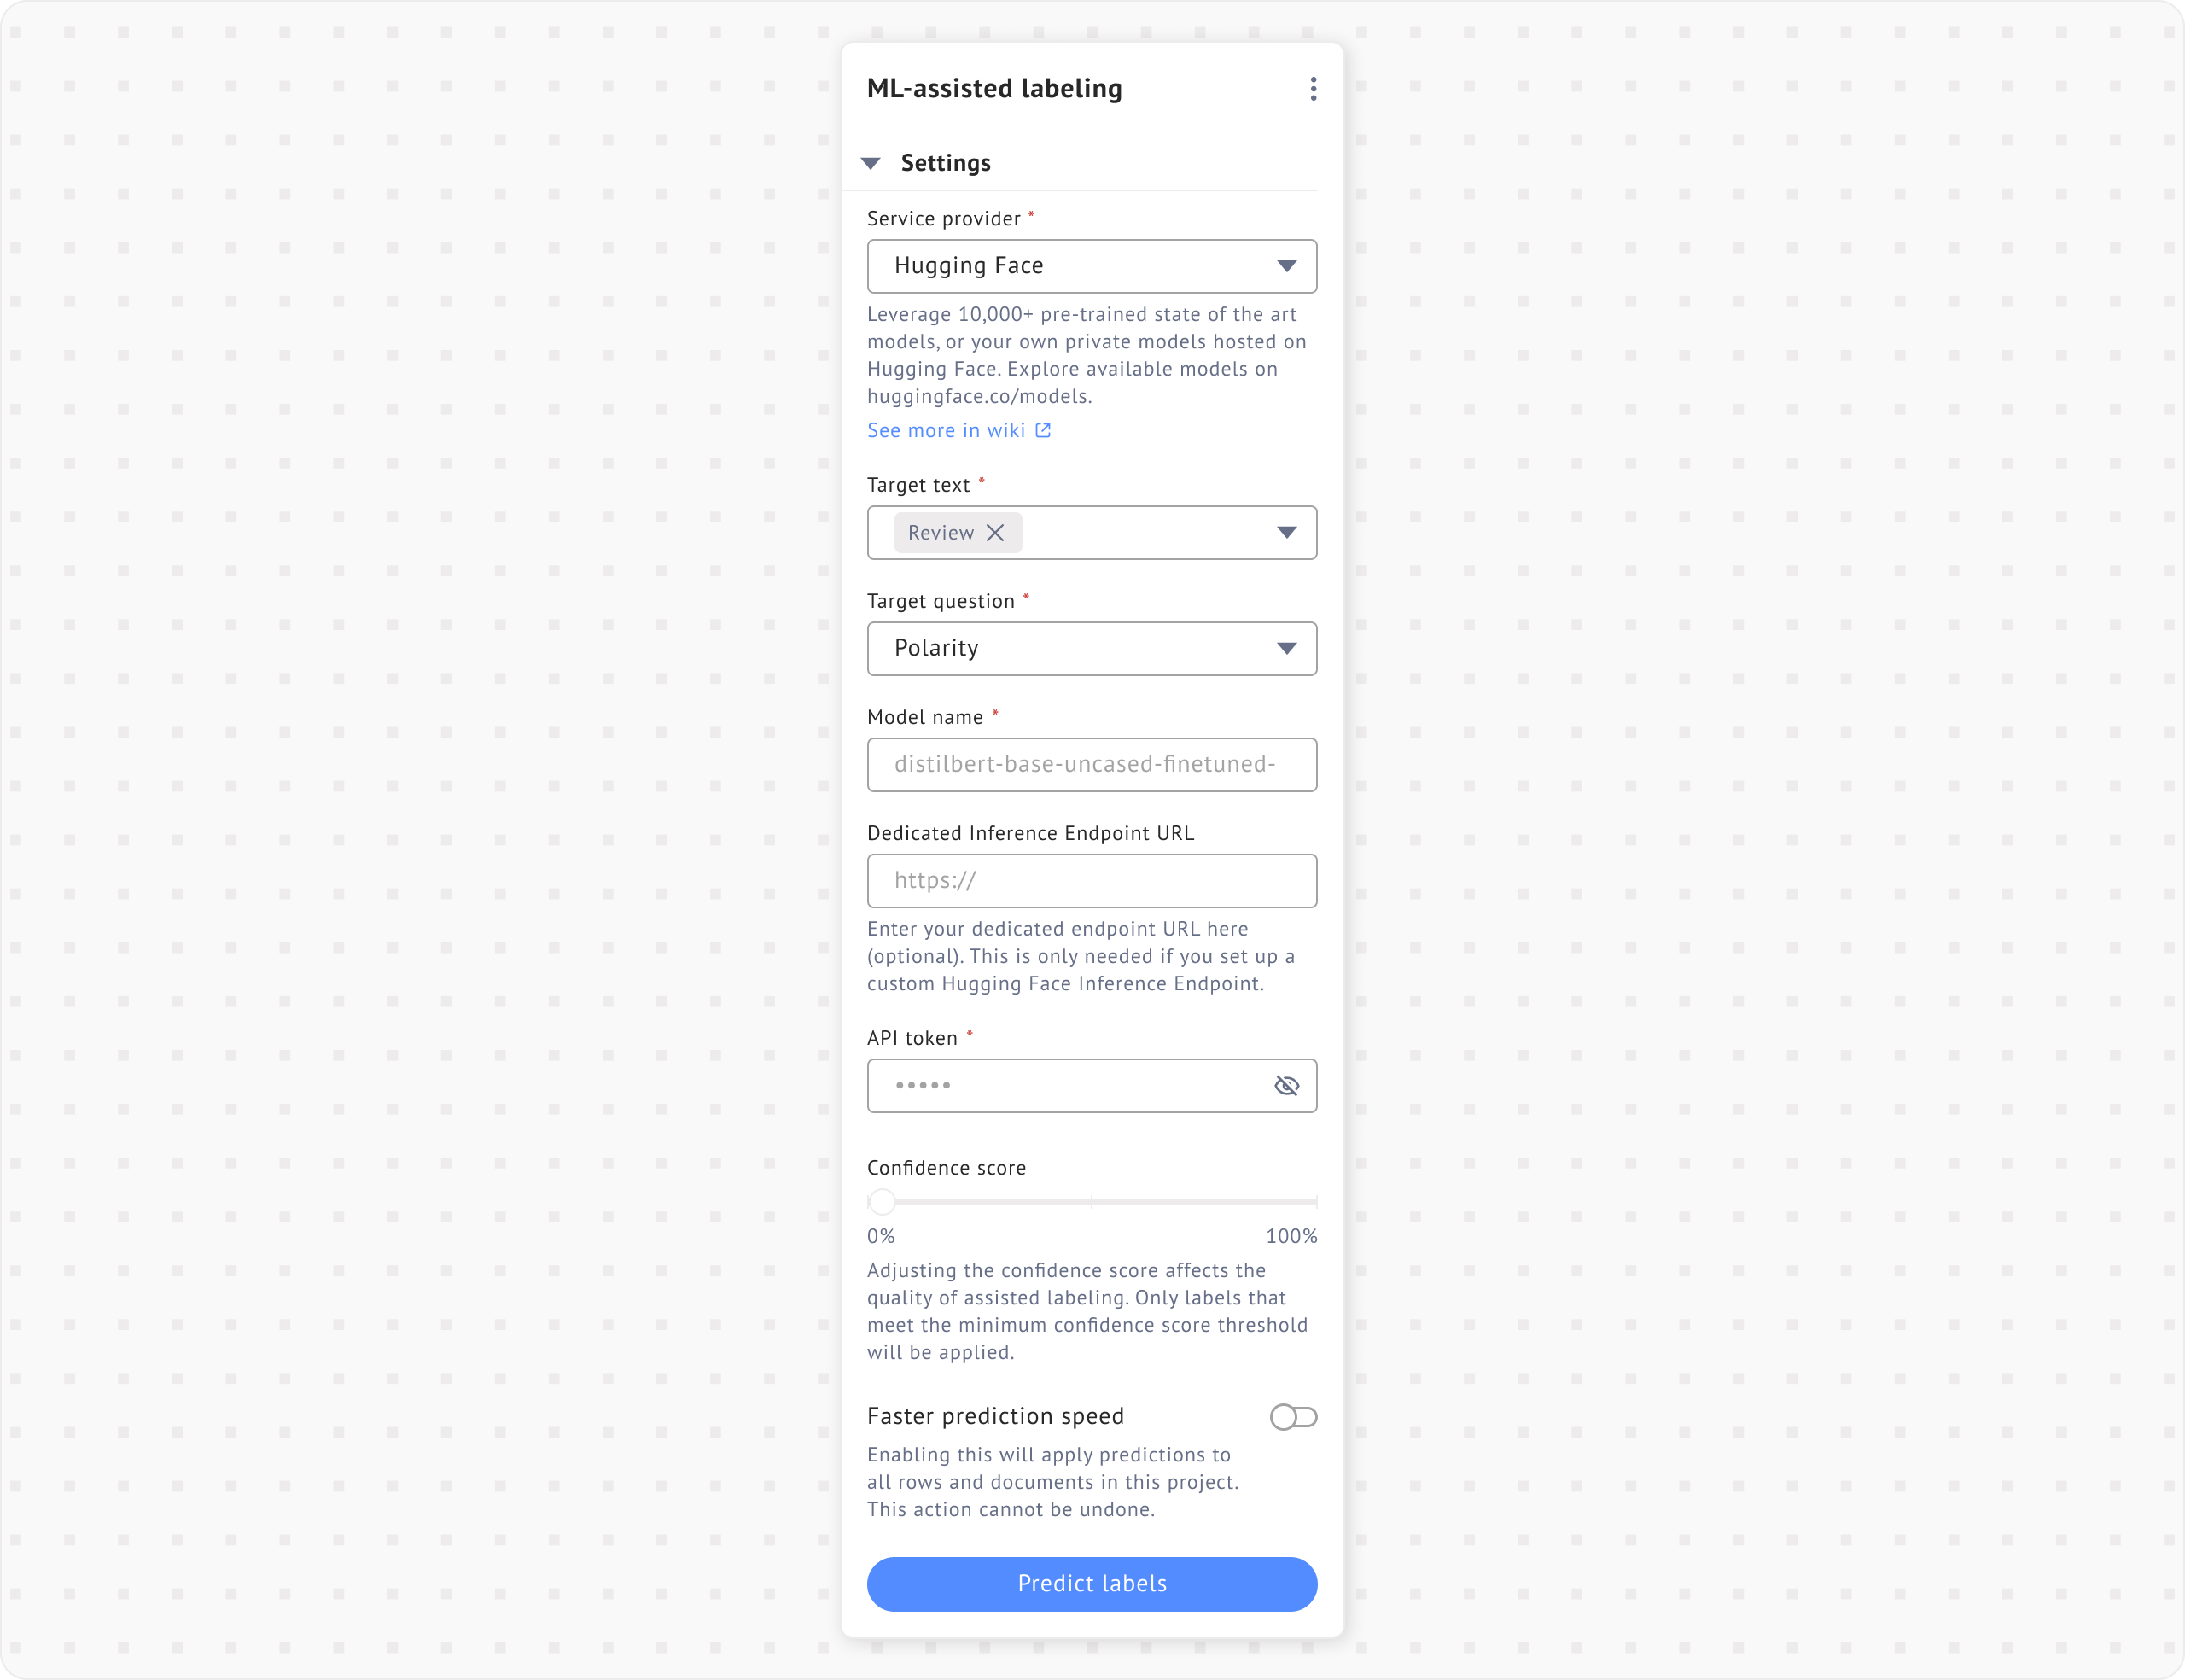
Task: Click the ML-assisted labeling panel title
Action: [x=993, y=89]
